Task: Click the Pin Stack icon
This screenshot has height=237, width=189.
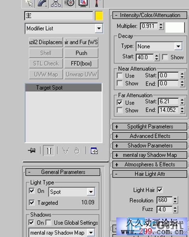Action: click(32, 151)
